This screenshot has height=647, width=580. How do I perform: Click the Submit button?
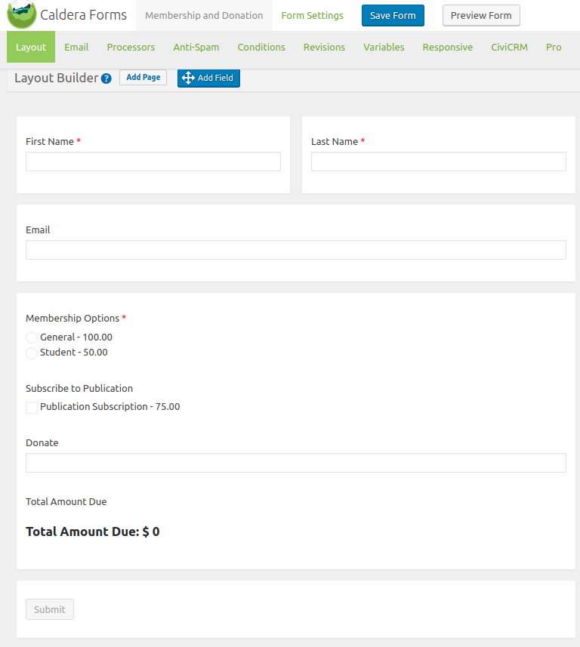pyautogui.click(x=50, y=609)
